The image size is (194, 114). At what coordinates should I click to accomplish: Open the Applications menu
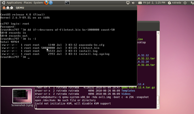14,3
